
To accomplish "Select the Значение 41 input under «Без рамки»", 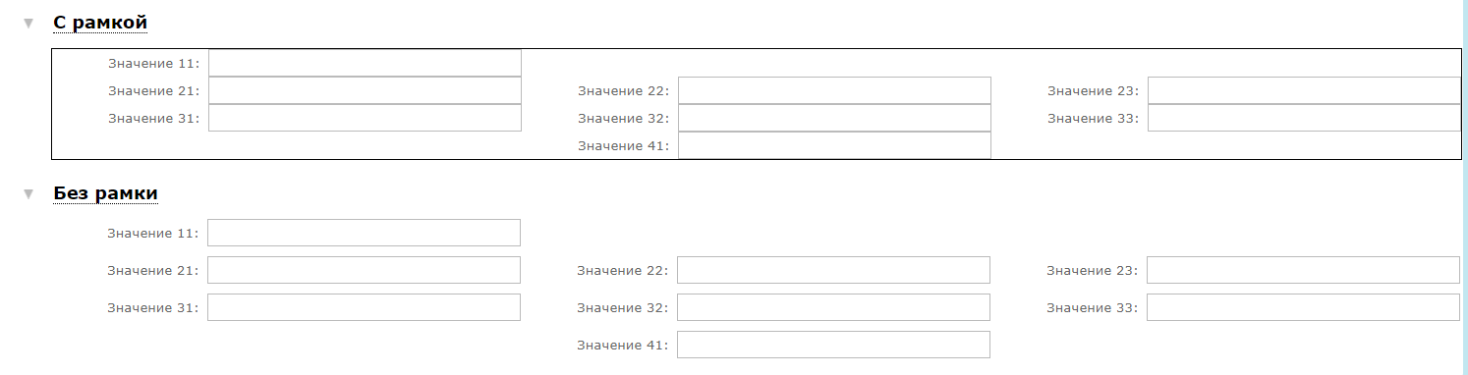I will (x=833, y=345).
